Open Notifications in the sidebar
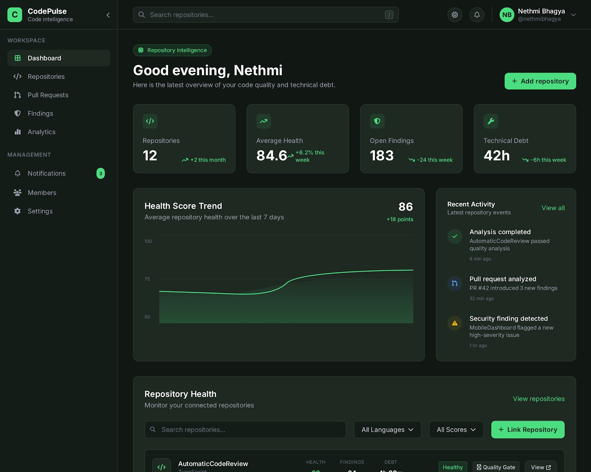This screenshot has height=472, width=591. pyautogui.click(x=59, y=173)
